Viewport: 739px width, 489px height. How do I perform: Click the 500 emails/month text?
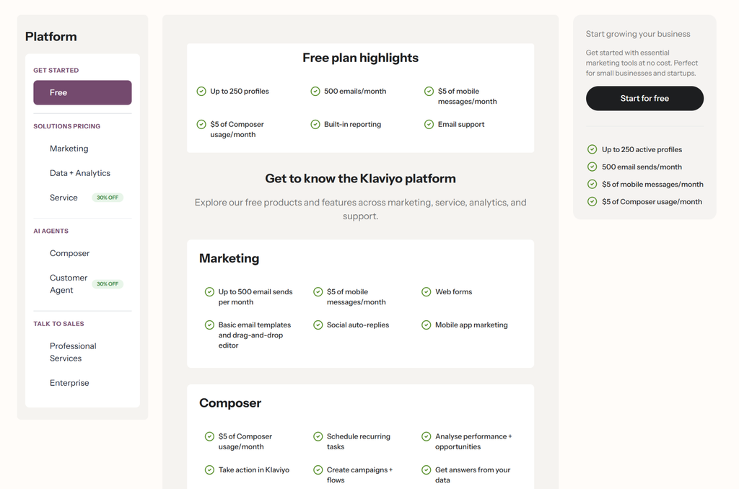point(355,91)
